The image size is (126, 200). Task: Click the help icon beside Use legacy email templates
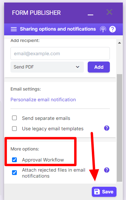pos(107,128)
